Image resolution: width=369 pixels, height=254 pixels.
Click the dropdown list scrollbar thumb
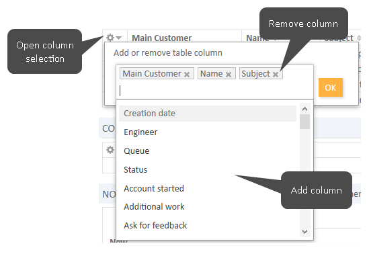coord(304,122)
